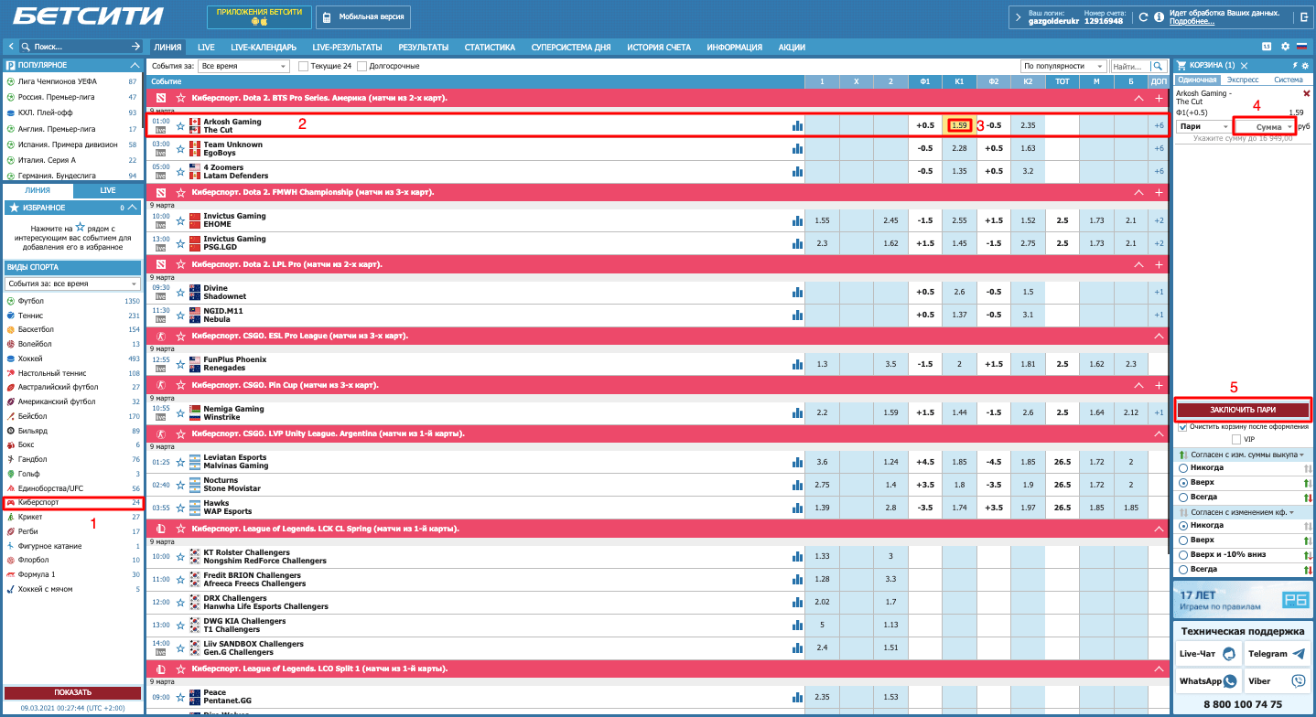Collapse the Популярное section
This screenshot has width=1316, height=717.
click(x=135, y=66)
